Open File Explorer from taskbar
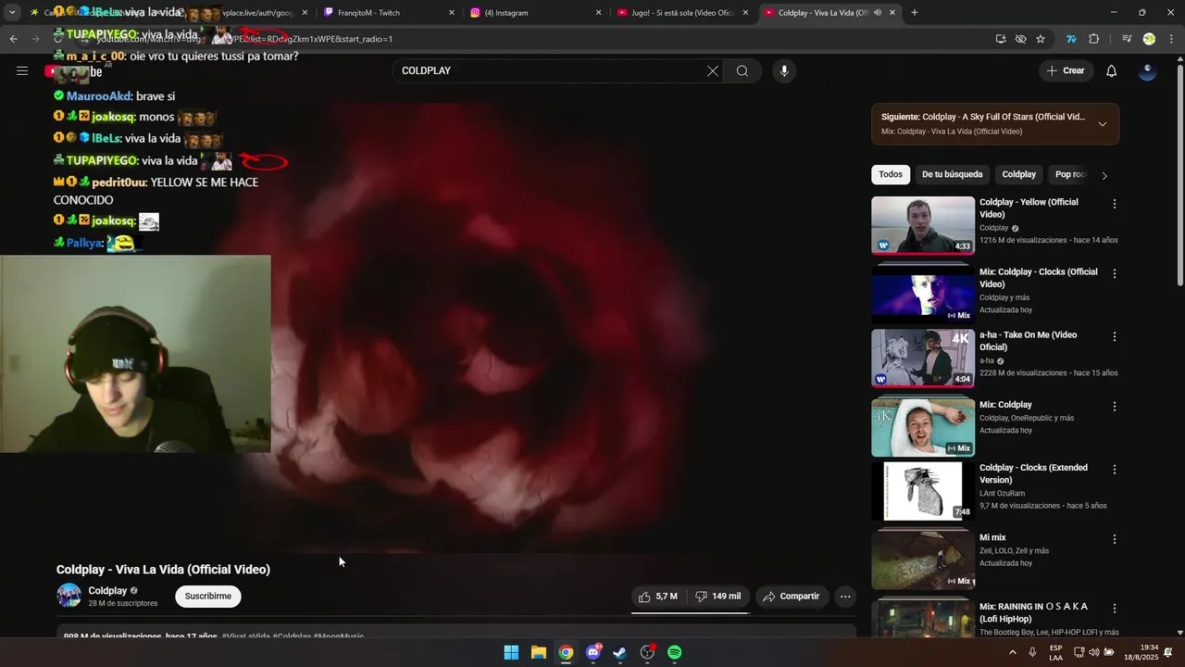This screenshot has width=1185, height=667. (x=538, y=653)
